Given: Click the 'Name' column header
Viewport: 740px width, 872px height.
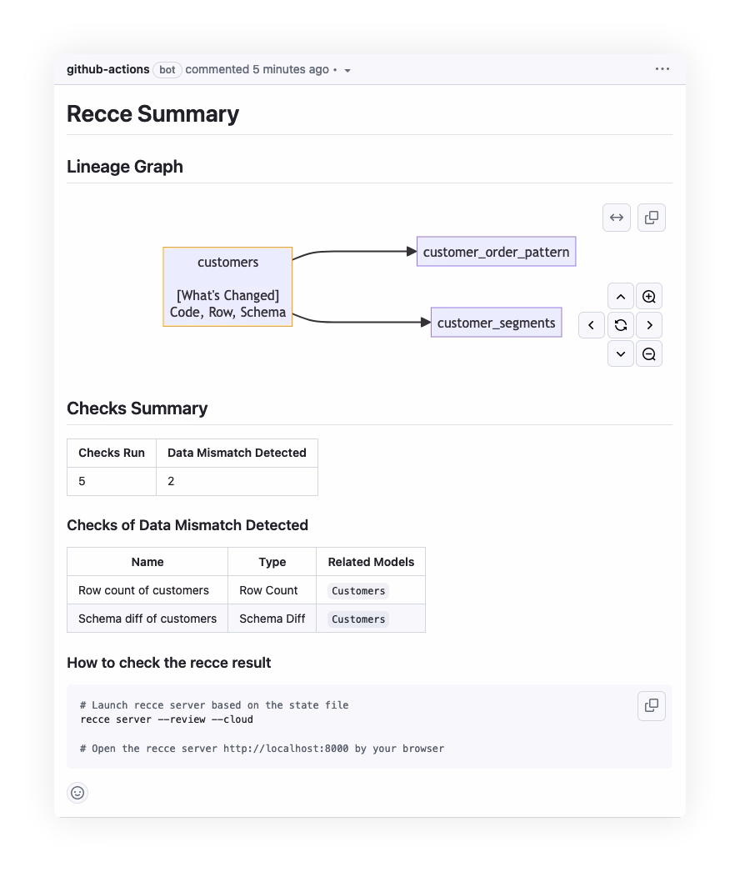Looking at the screenshot, I should pos(147,562).
